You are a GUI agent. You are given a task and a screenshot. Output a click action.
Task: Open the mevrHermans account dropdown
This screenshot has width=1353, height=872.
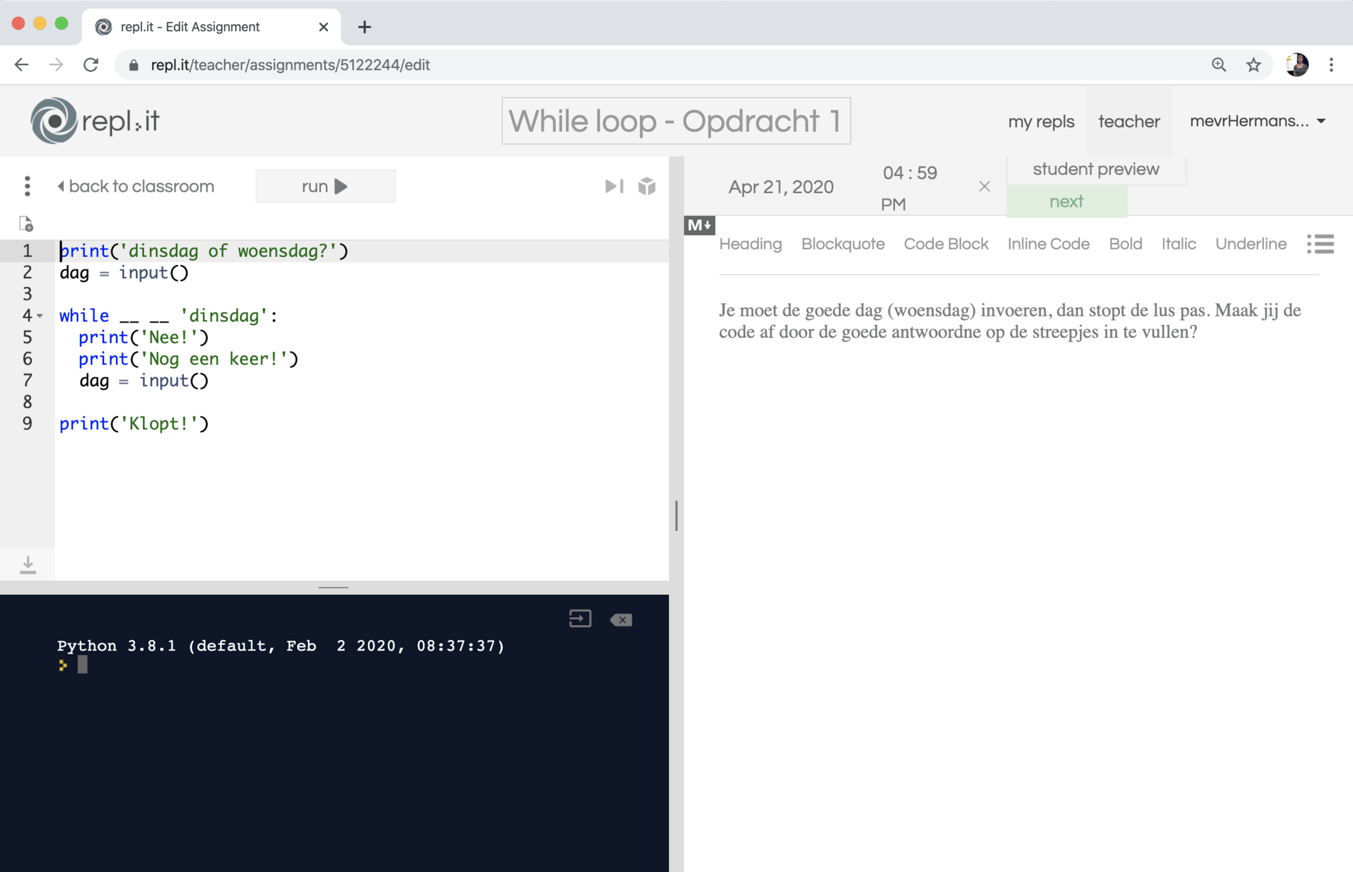[1257, 121]
